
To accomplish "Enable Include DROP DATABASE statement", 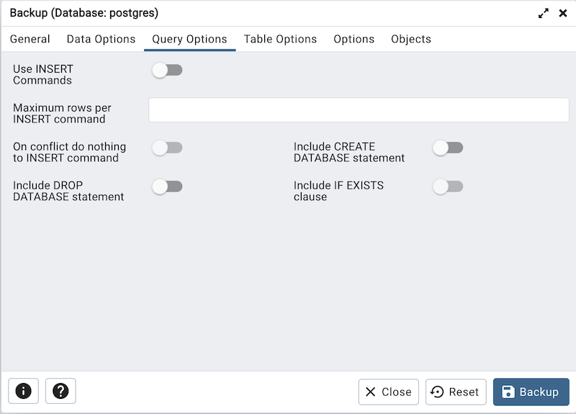I will tap(167, 186).
